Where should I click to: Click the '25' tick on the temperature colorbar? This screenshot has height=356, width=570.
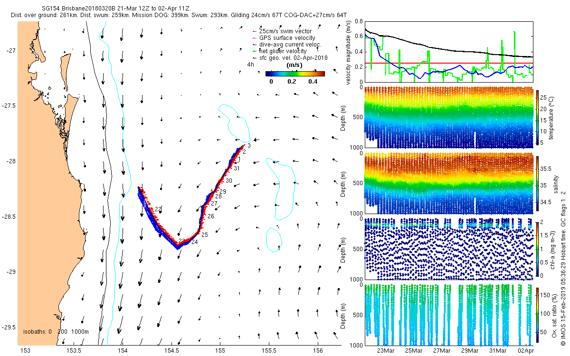543,97
